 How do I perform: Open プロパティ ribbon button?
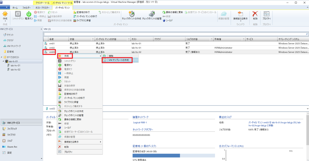267,16
